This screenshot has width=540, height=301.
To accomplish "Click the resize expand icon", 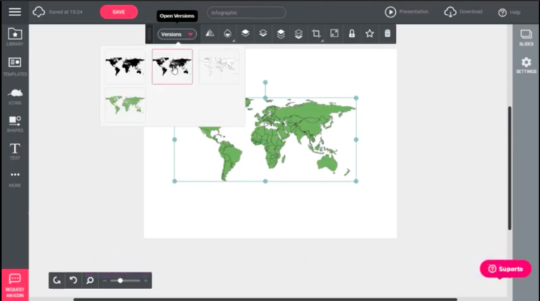I will click(x=334, y=34).
